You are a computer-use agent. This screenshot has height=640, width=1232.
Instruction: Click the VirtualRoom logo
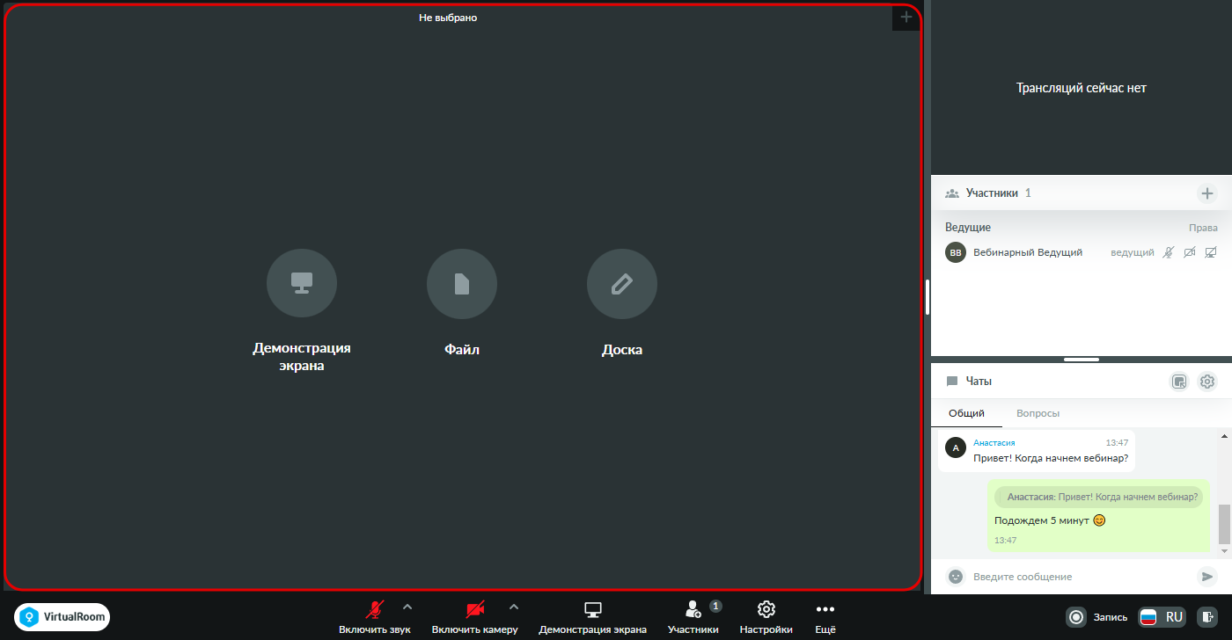tap(62, 617)
